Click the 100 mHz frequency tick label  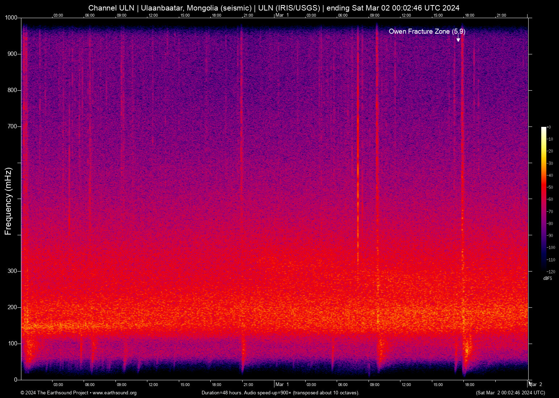coord(12,344)
